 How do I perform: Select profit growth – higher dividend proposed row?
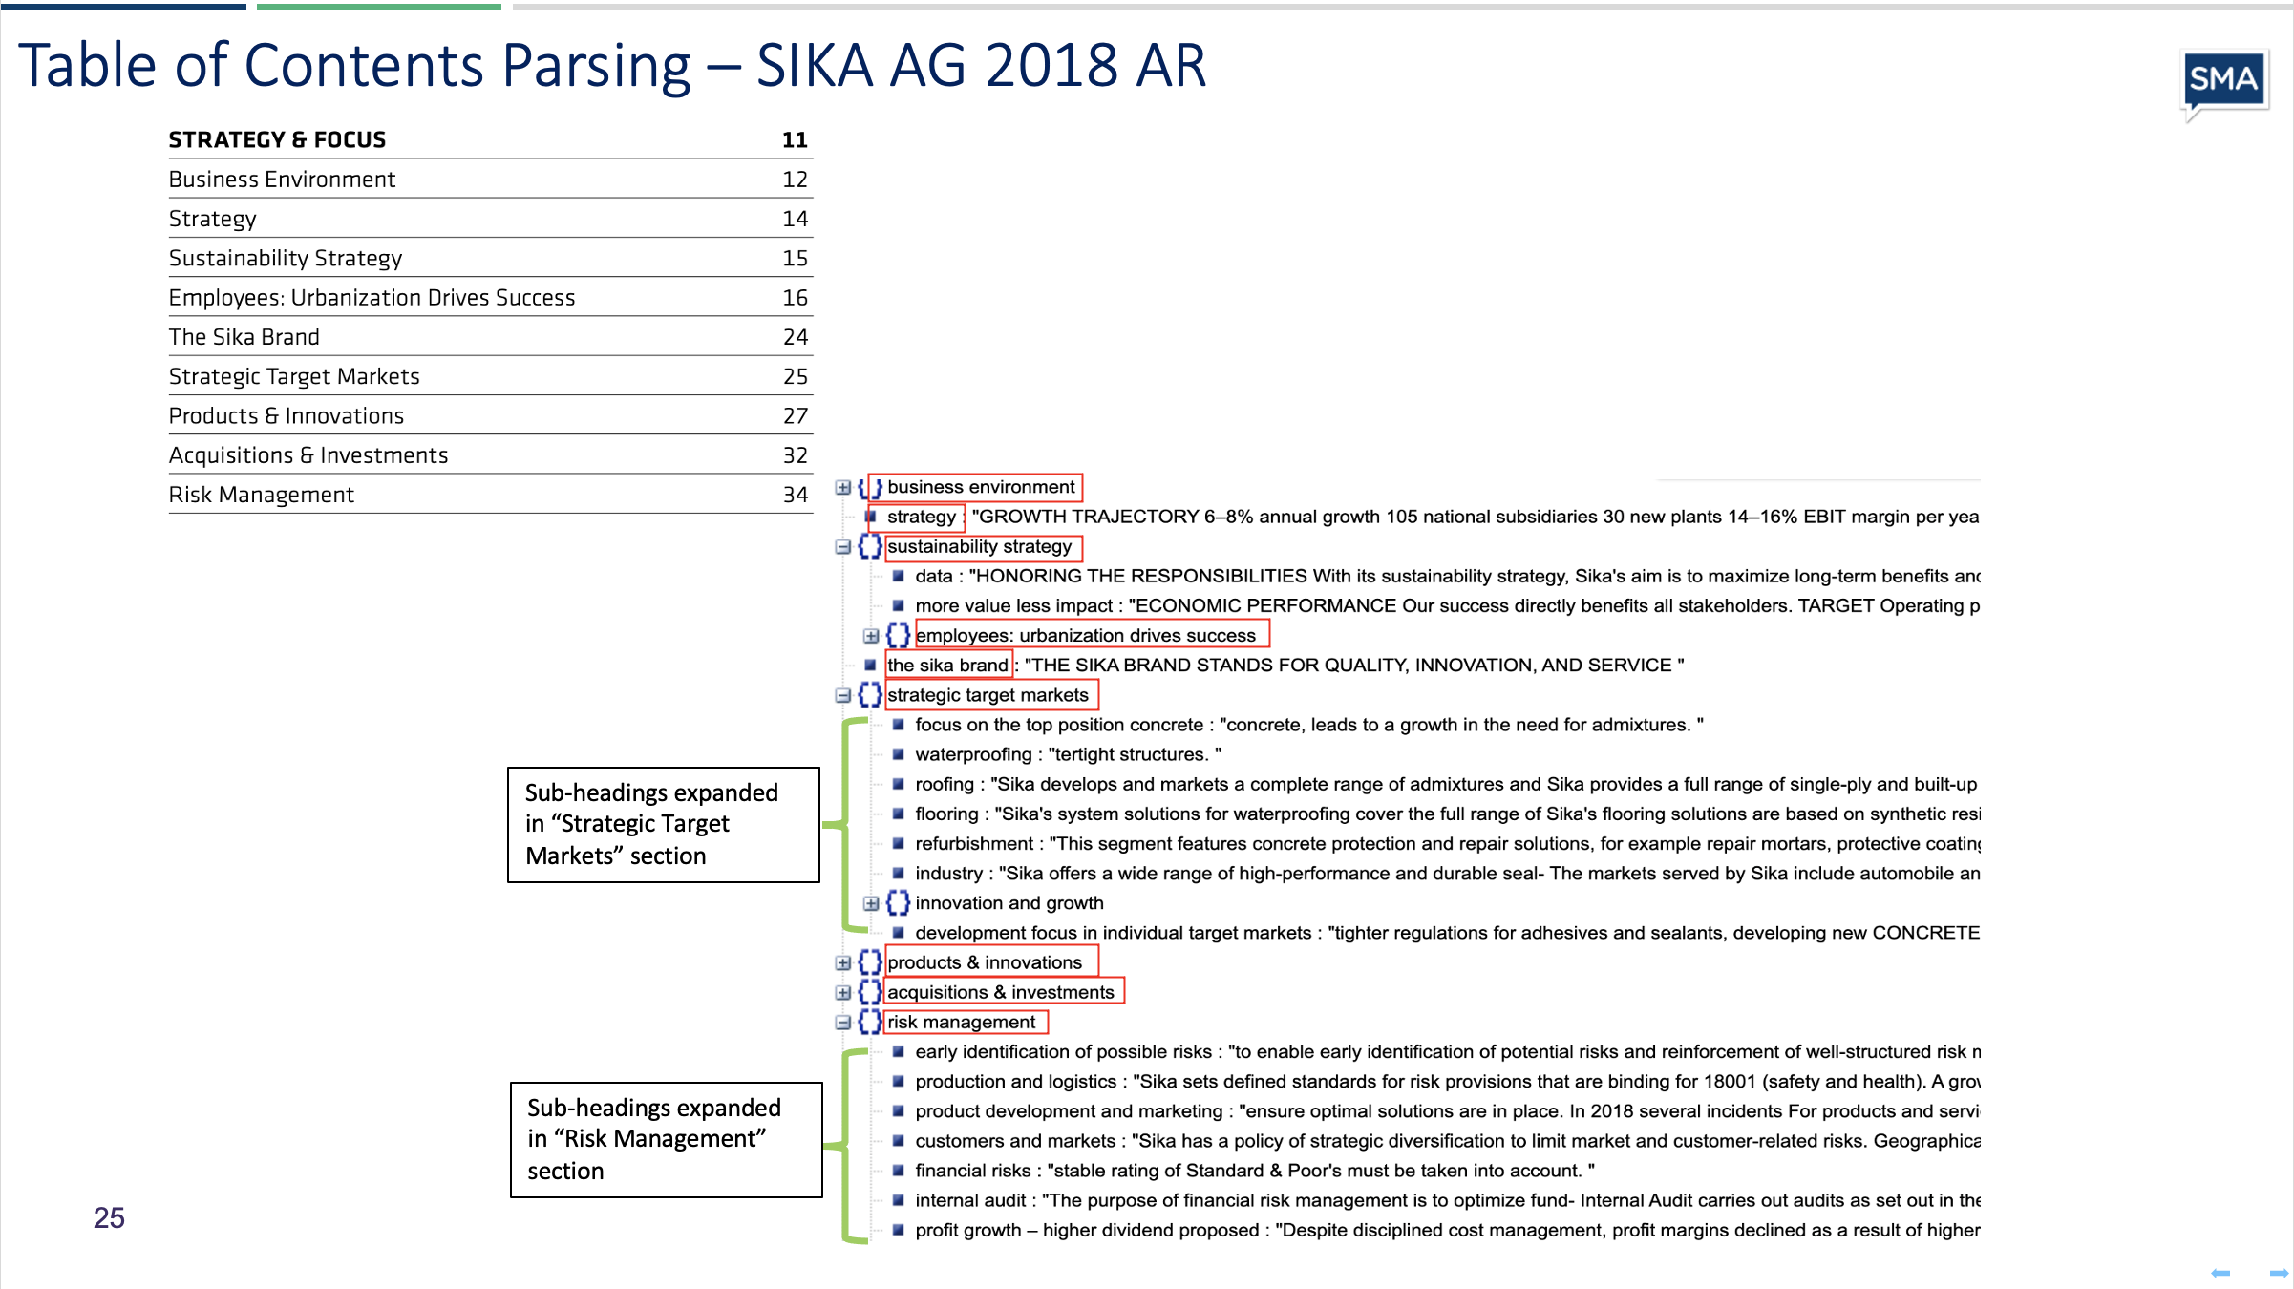point(1447,1230)
